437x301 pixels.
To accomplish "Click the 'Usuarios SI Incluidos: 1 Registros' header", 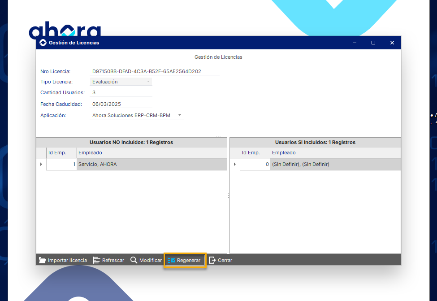I will pos(315,142).
